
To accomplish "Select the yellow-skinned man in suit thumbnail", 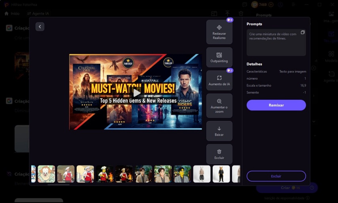I will point(182,174).
